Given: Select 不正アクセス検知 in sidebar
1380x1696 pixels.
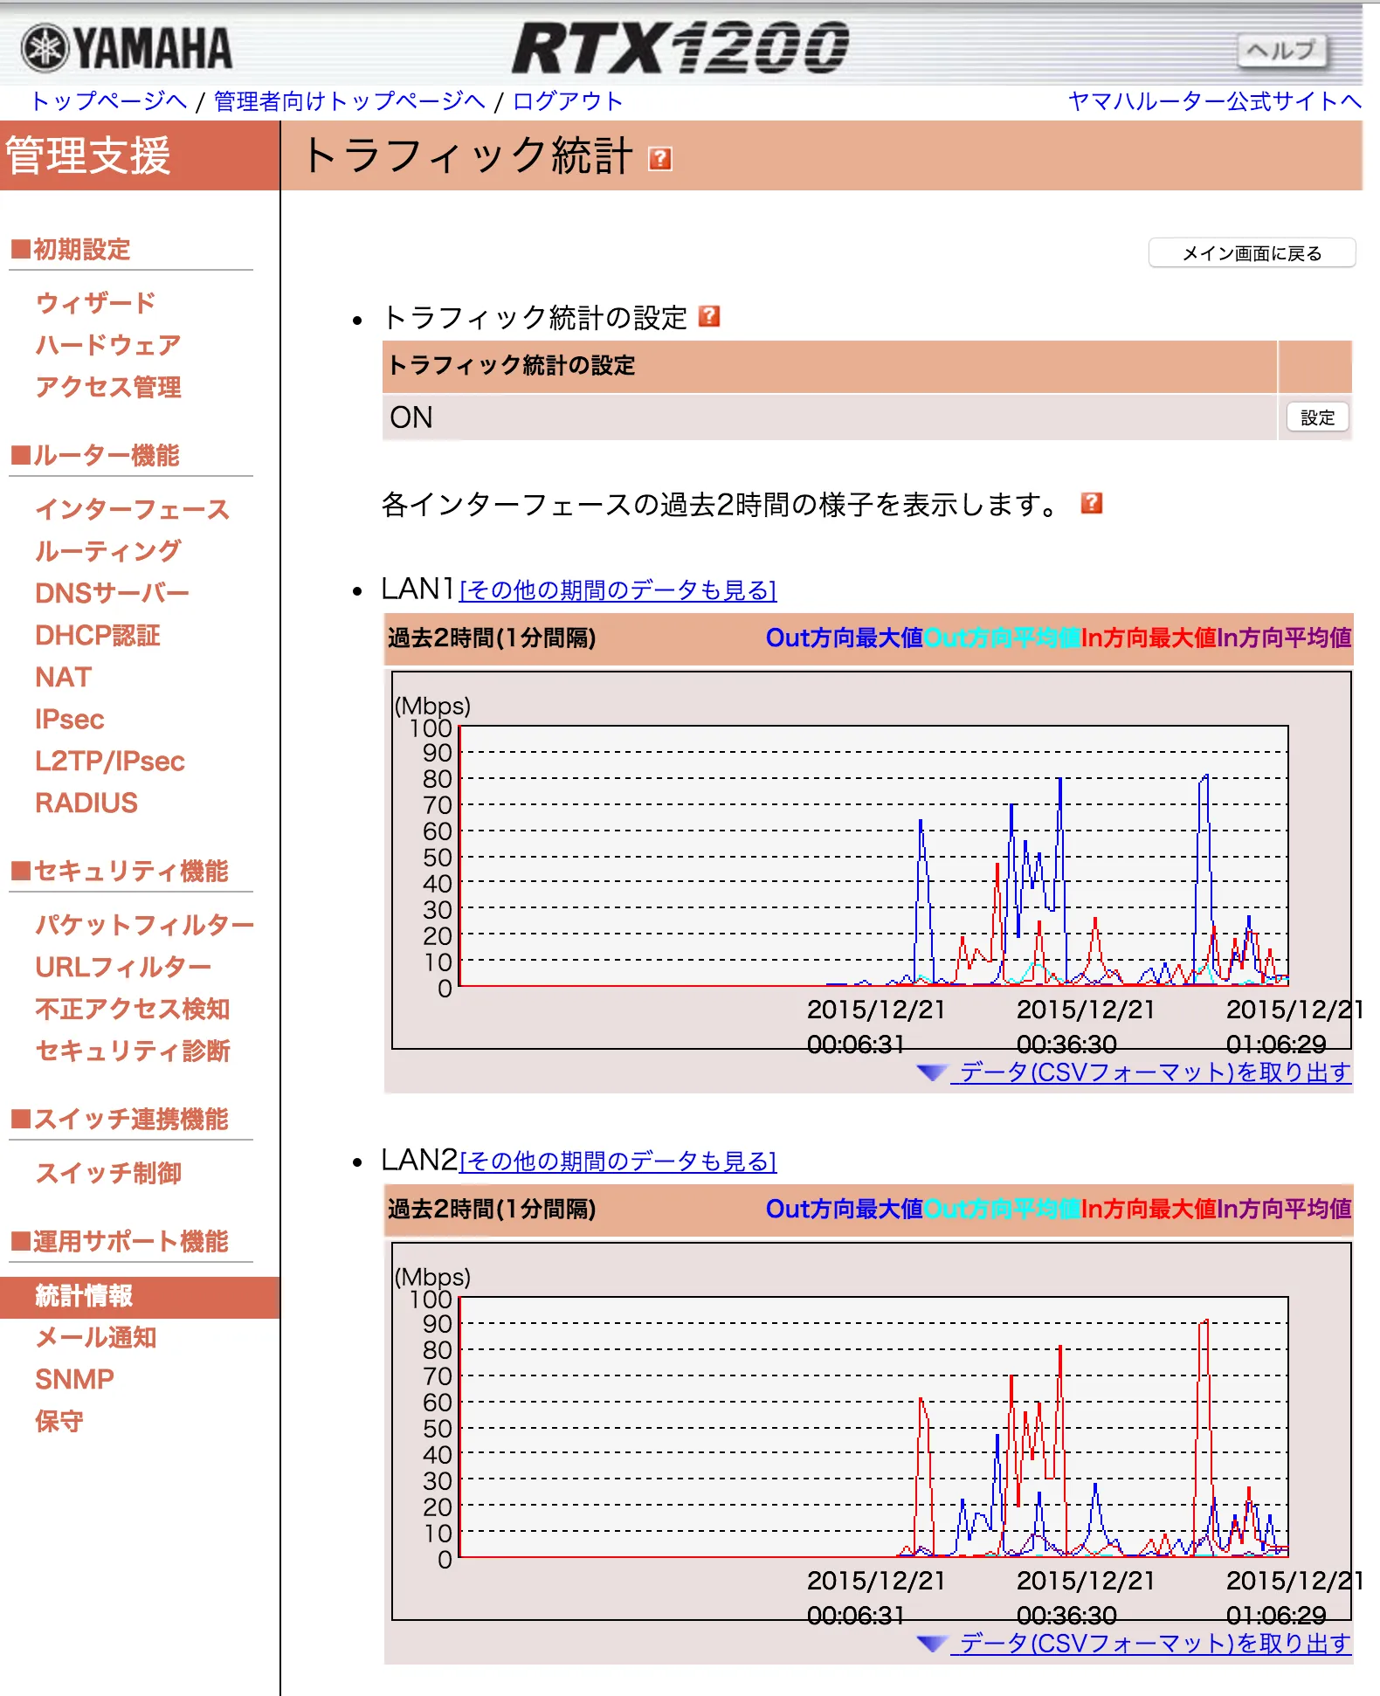Looking at the screenshot, I should pos(133,1009).
